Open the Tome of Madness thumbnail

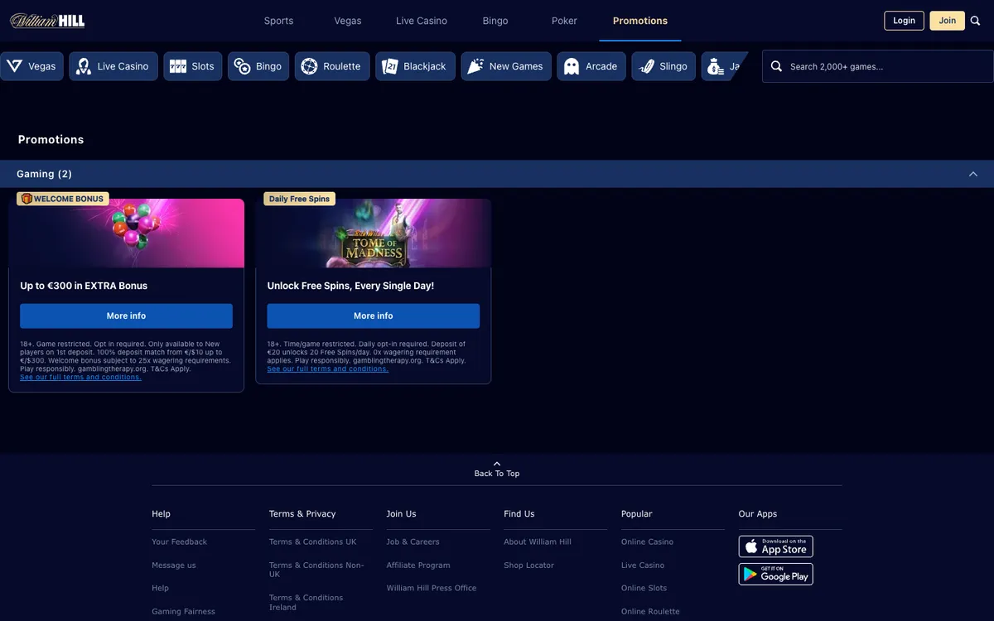pos(374,233)
